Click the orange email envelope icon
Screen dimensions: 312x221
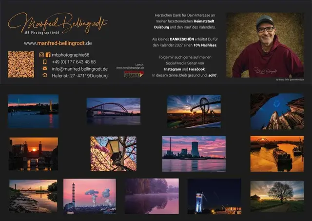click(x=45, y=69)
